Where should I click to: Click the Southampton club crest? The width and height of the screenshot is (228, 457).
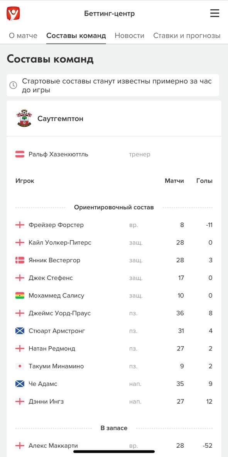point(24,118)
